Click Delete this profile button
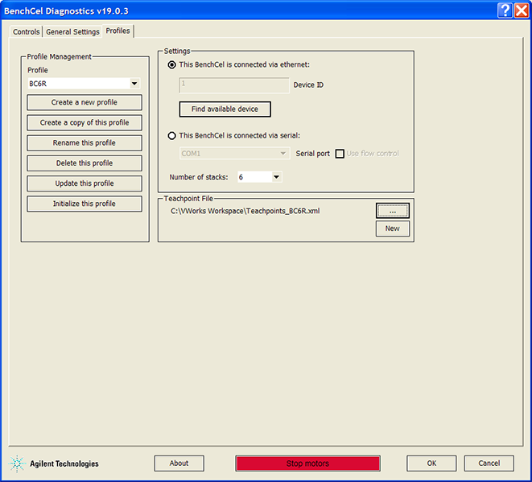 click(x=85, y=163)
